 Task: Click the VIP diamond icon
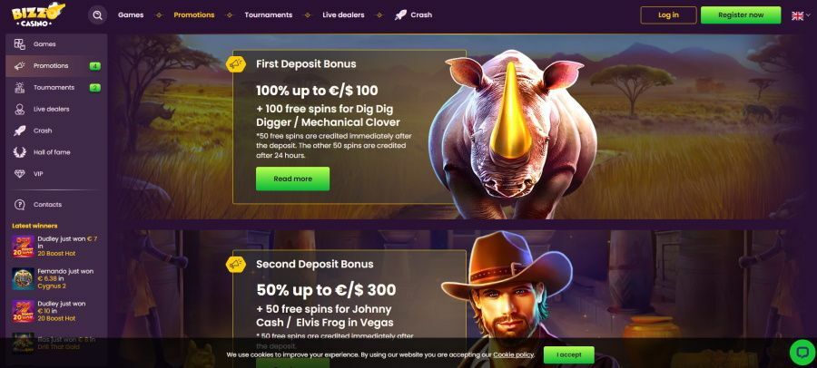[20, 174]
